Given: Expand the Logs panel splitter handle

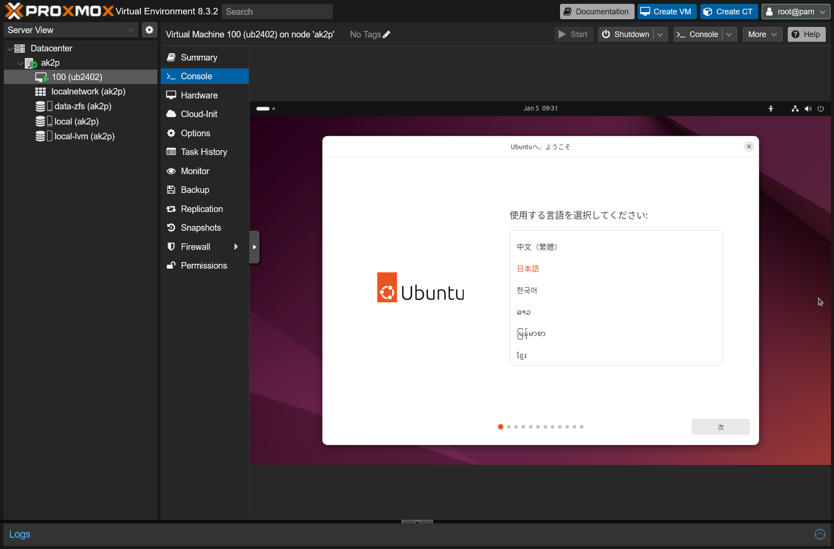Looking at the screenshot, I should (417, 522).
